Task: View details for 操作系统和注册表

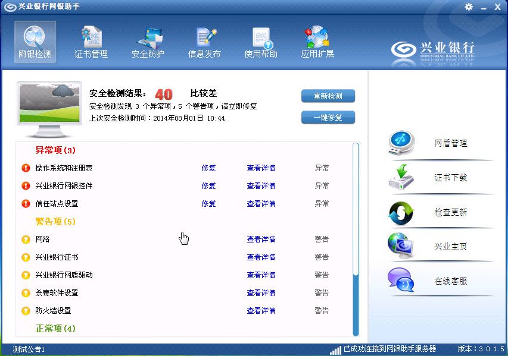Action: click(261, 168)
